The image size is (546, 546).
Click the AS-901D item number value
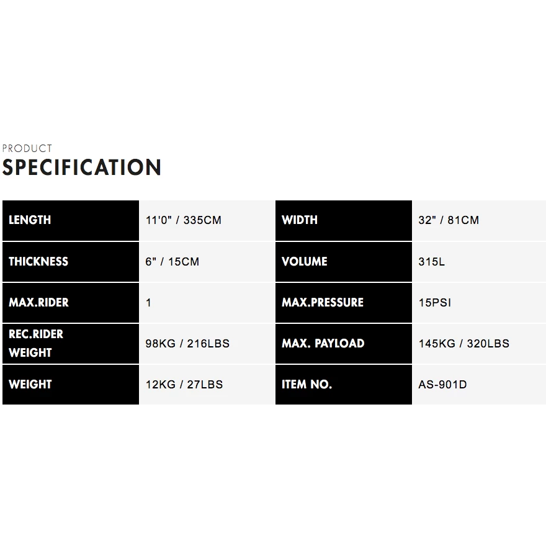point(442,384)
